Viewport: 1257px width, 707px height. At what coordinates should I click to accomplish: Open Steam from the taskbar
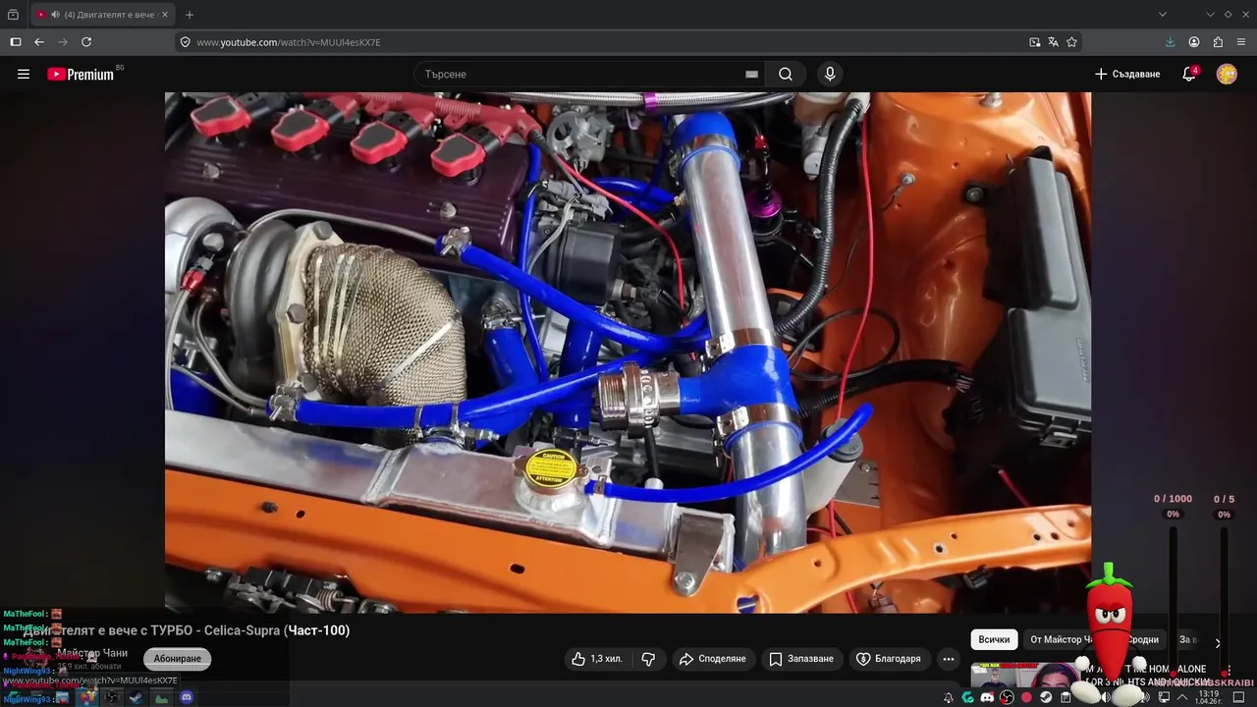point(137,697)
